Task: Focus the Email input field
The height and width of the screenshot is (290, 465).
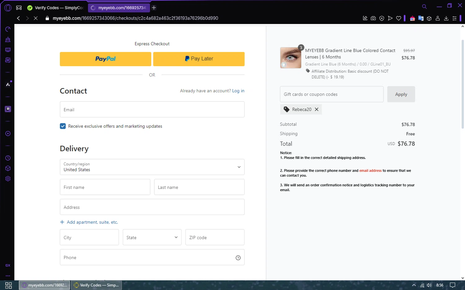Action: point(152,109)
